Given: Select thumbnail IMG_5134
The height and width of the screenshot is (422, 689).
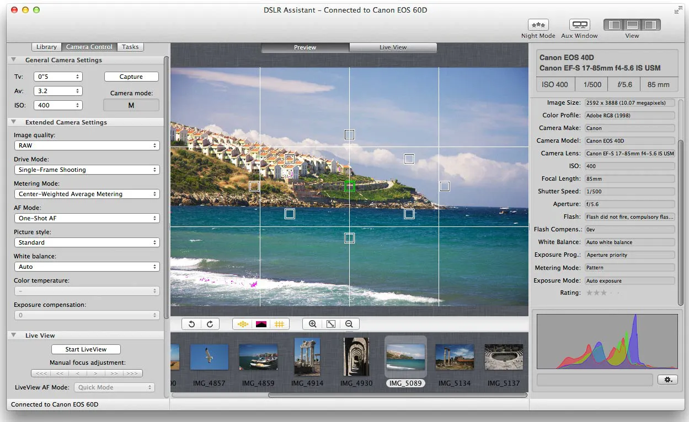Looking at the screenshot, I should tap(455, 357).
